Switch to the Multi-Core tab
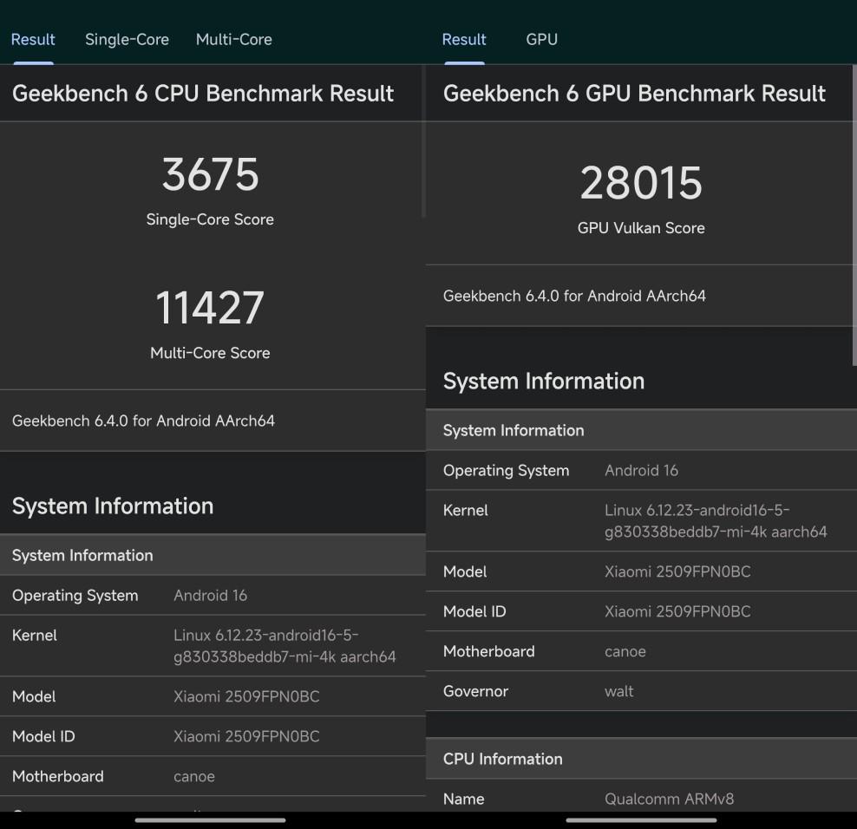 [233, 40]
